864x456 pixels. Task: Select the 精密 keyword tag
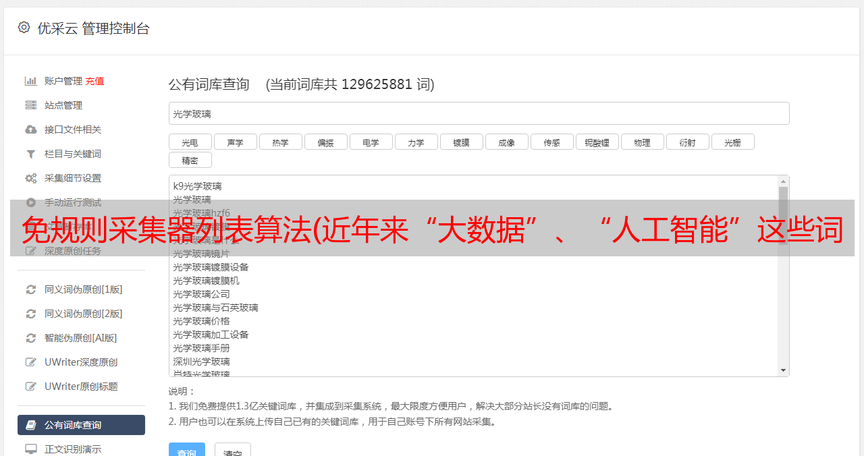[190, 160]
